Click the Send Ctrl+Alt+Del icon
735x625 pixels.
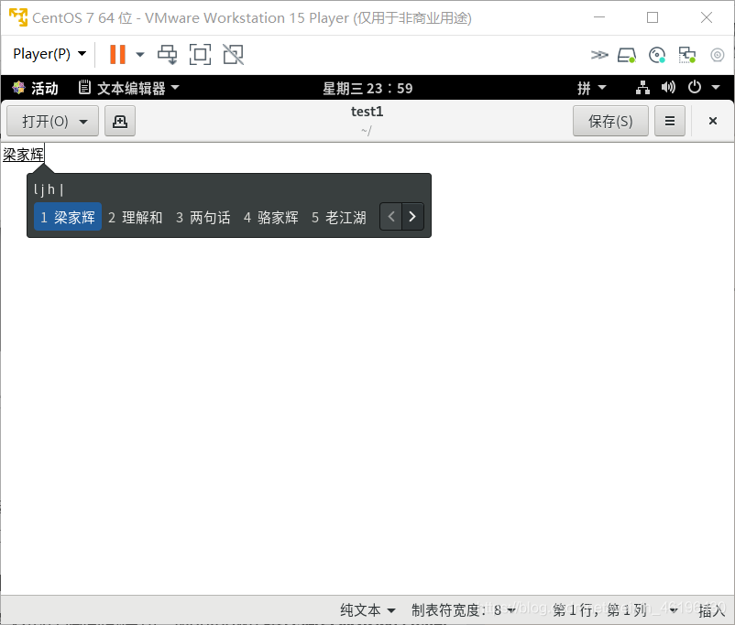[168, 54]
